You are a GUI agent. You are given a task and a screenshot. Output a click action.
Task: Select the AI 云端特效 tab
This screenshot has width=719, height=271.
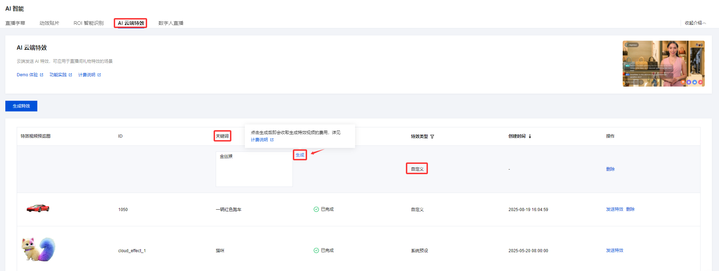coord(131,23)
